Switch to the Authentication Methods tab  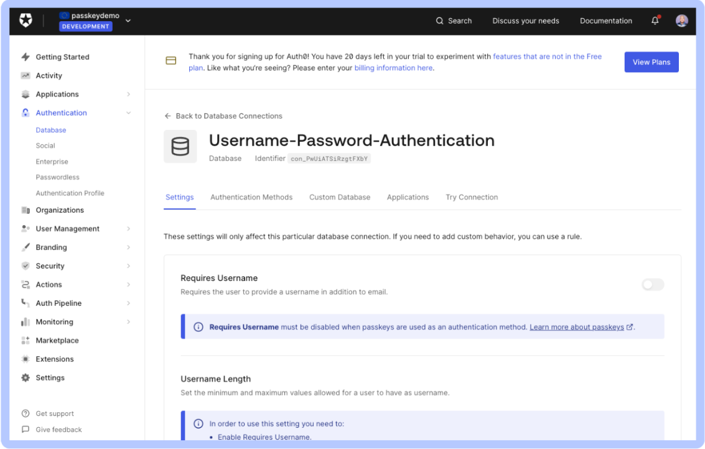click(251, 197)
